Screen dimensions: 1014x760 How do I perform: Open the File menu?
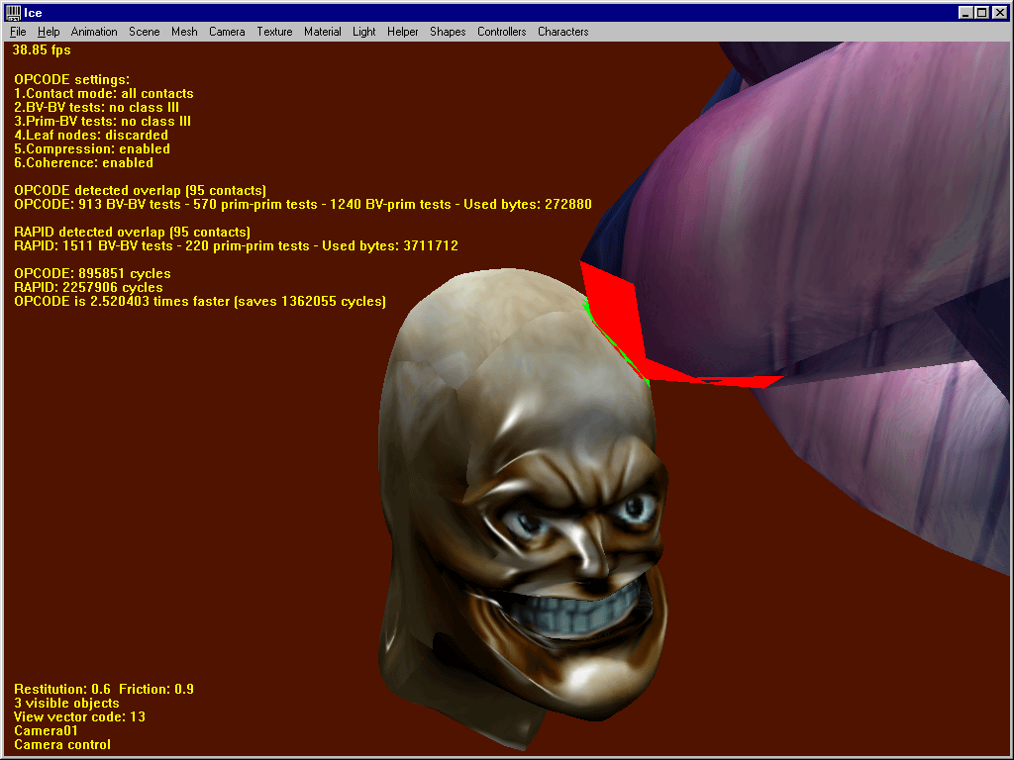click(x=18, y=32)
